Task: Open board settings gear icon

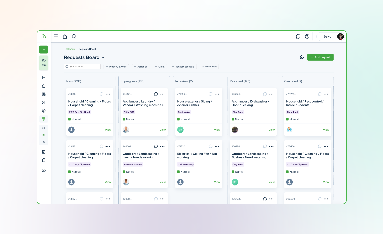Action: click(302, 57)
